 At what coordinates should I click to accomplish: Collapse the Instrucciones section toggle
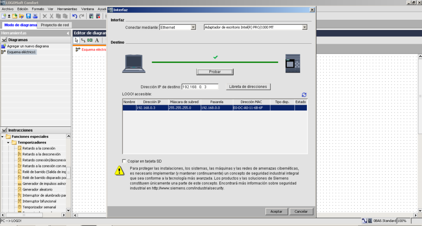4,130
